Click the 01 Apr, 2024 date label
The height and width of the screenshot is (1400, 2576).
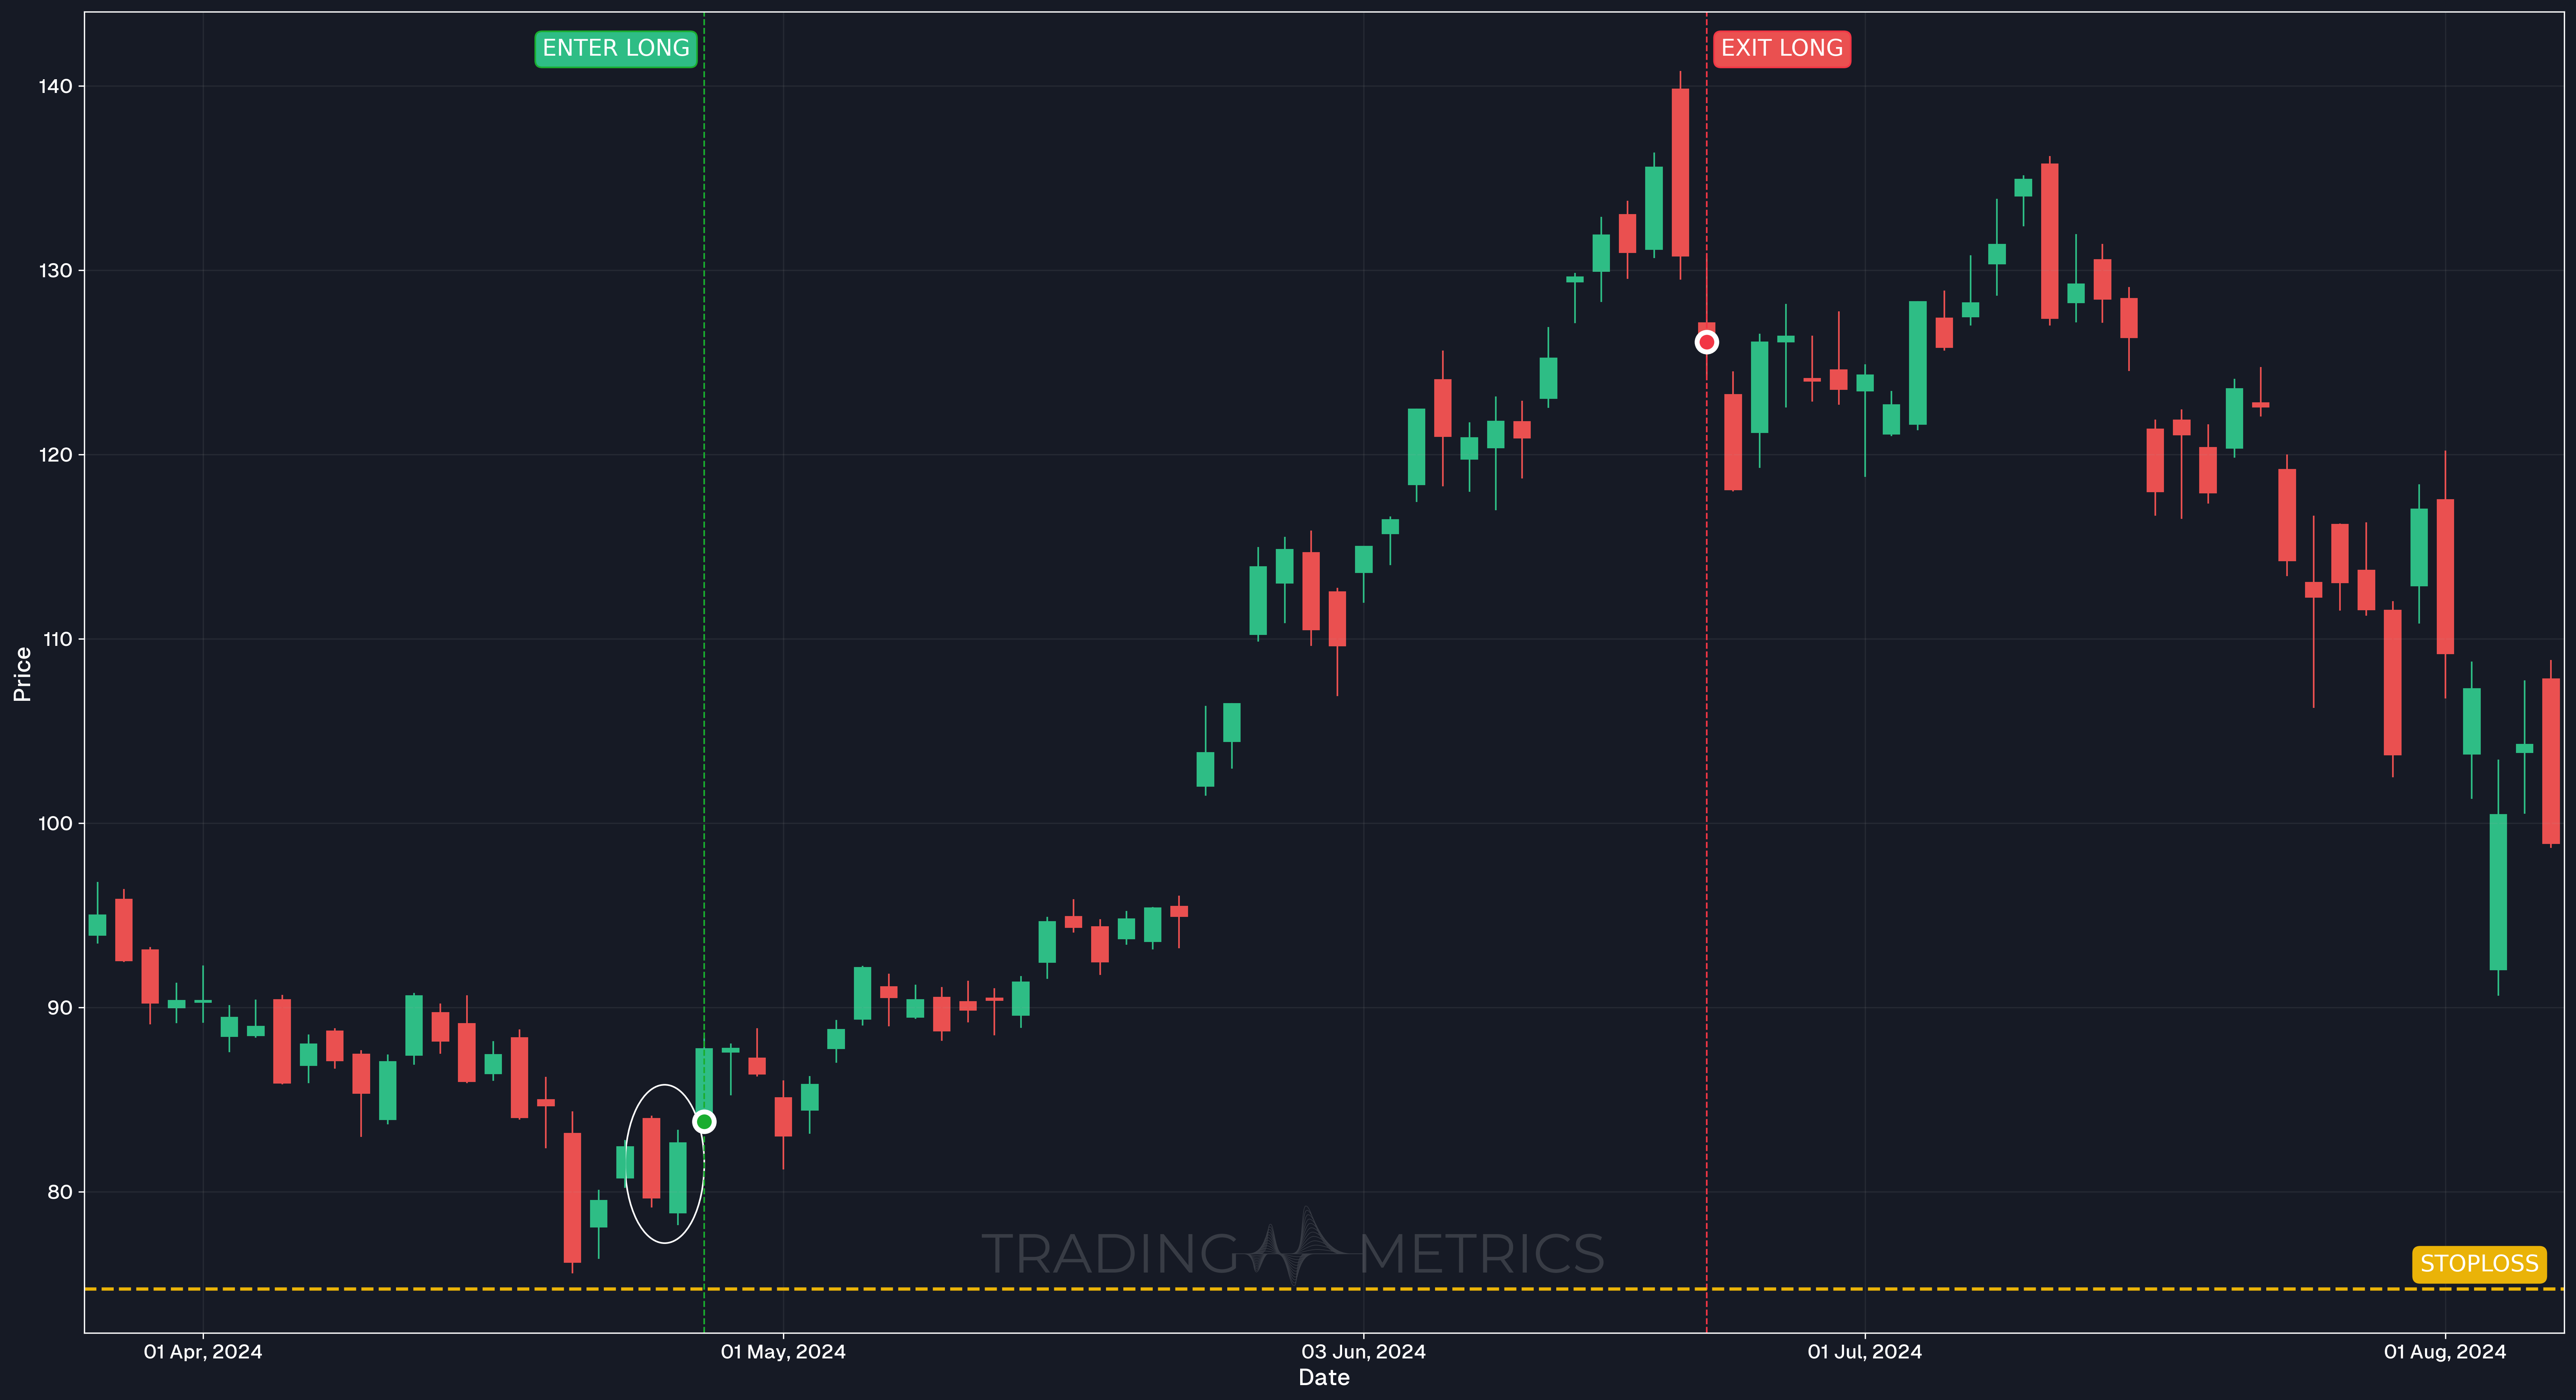(x=203, y=1352)
